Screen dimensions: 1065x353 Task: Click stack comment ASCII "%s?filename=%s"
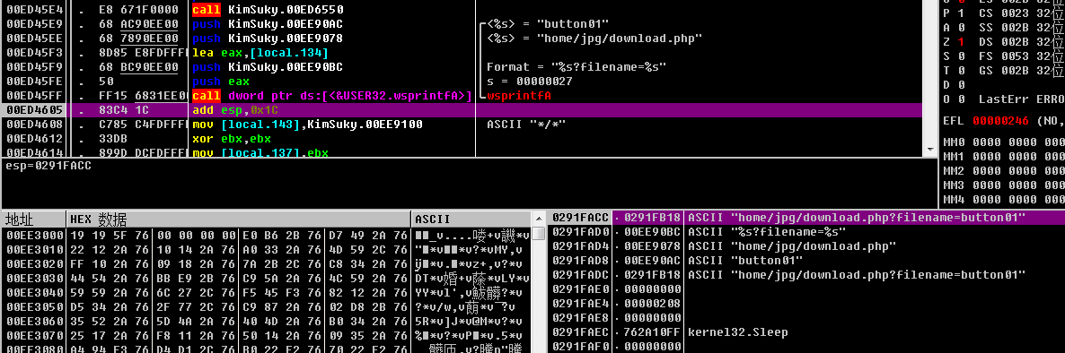[767, 232]
